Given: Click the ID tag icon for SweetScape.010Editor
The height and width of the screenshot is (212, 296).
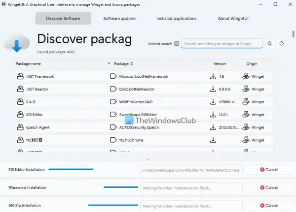Looking at the screenshot, I should click(113, 115).
